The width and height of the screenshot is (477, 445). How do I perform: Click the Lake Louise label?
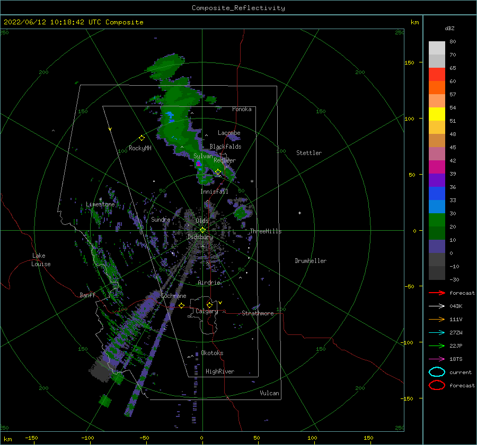click(x=41, y=260)
